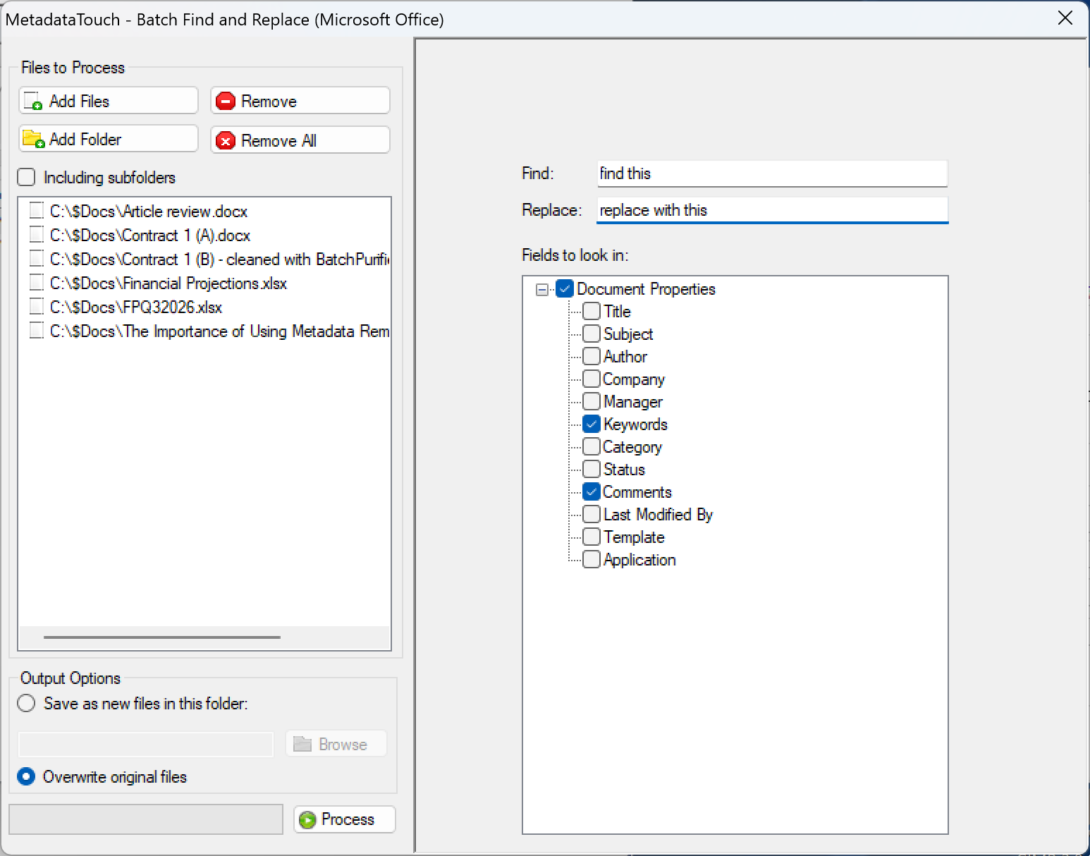Screen dimensions: 1090x856
Task: Click the Add Files icon
Action: pos(33,102)
